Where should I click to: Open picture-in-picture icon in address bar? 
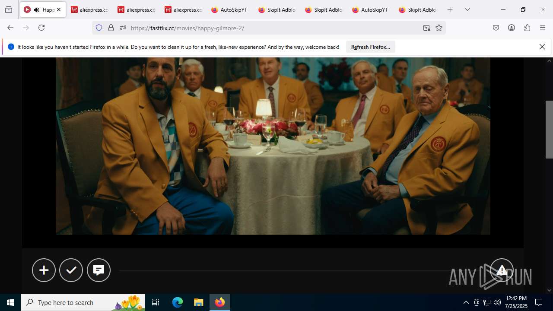coord(427,28)
